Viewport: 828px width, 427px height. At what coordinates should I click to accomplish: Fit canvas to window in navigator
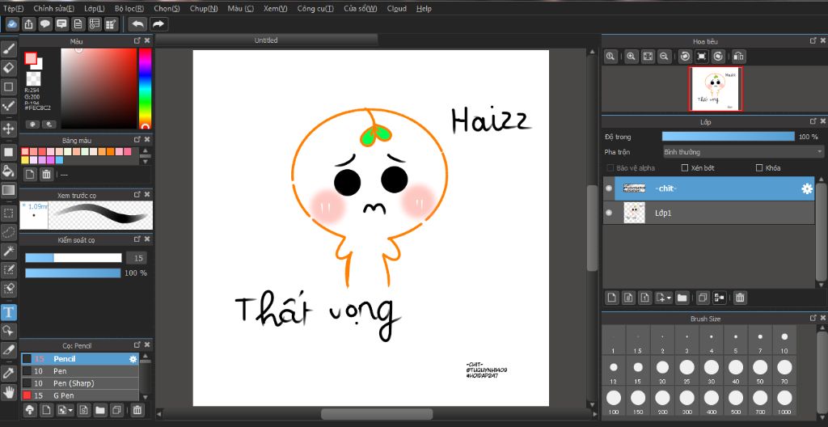[648, 57]
